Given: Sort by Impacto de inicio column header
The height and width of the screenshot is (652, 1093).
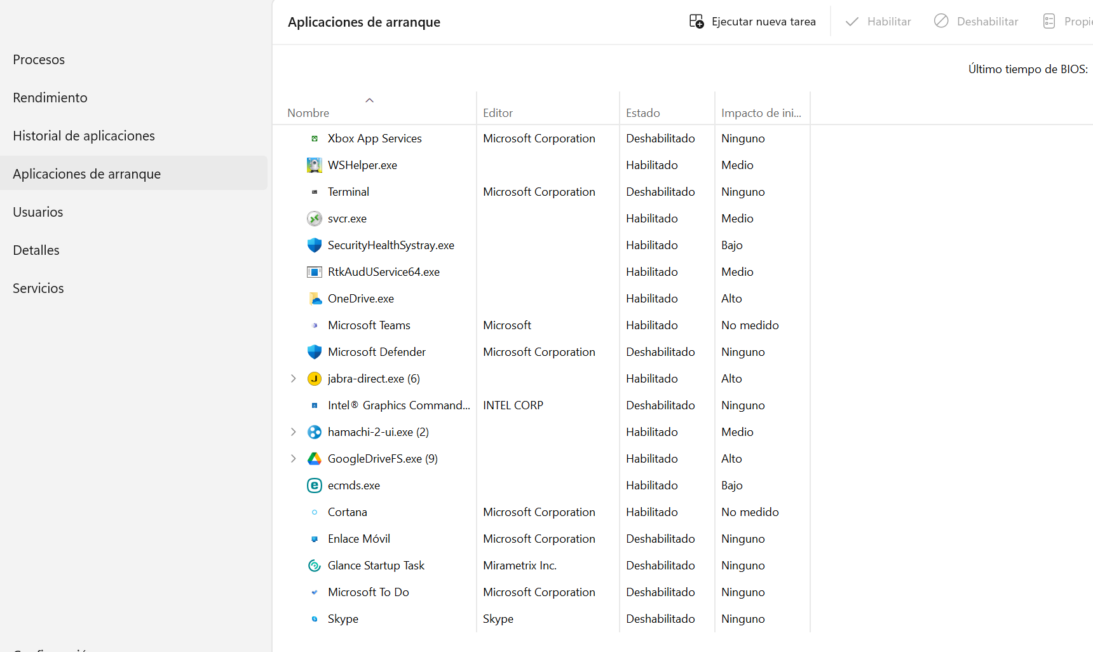Looking at the screenshot, I should 761,113.
